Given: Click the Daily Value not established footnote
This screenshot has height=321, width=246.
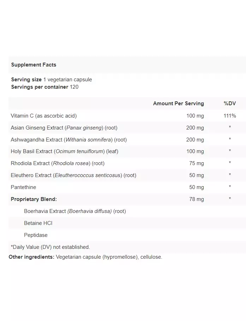Looking at the screenshot, I should [50, 247].
